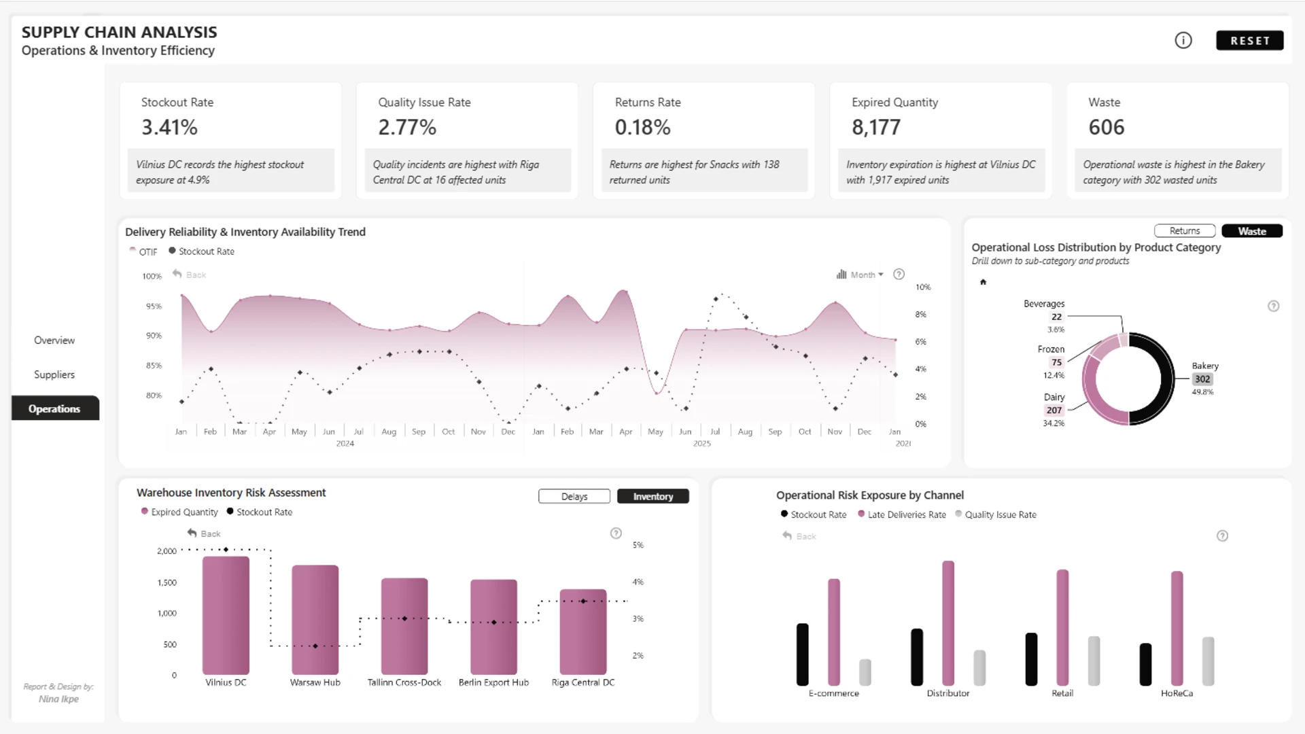Click the Nina Ikpe designer credit
1305x734 pixels.
coord(58,699)
